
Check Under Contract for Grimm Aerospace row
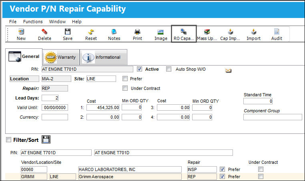[261, 176]
